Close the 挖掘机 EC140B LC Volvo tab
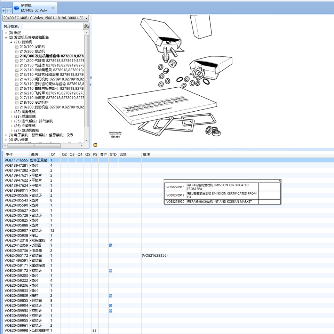 (53, 8)
